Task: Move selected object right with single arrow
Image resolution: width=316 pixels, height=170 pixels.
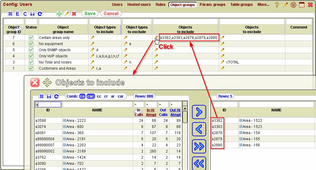Action: point(199,112)
